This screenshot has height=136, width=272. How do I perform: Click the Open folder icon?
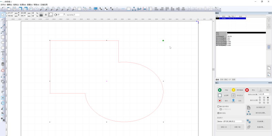point(9,9)
